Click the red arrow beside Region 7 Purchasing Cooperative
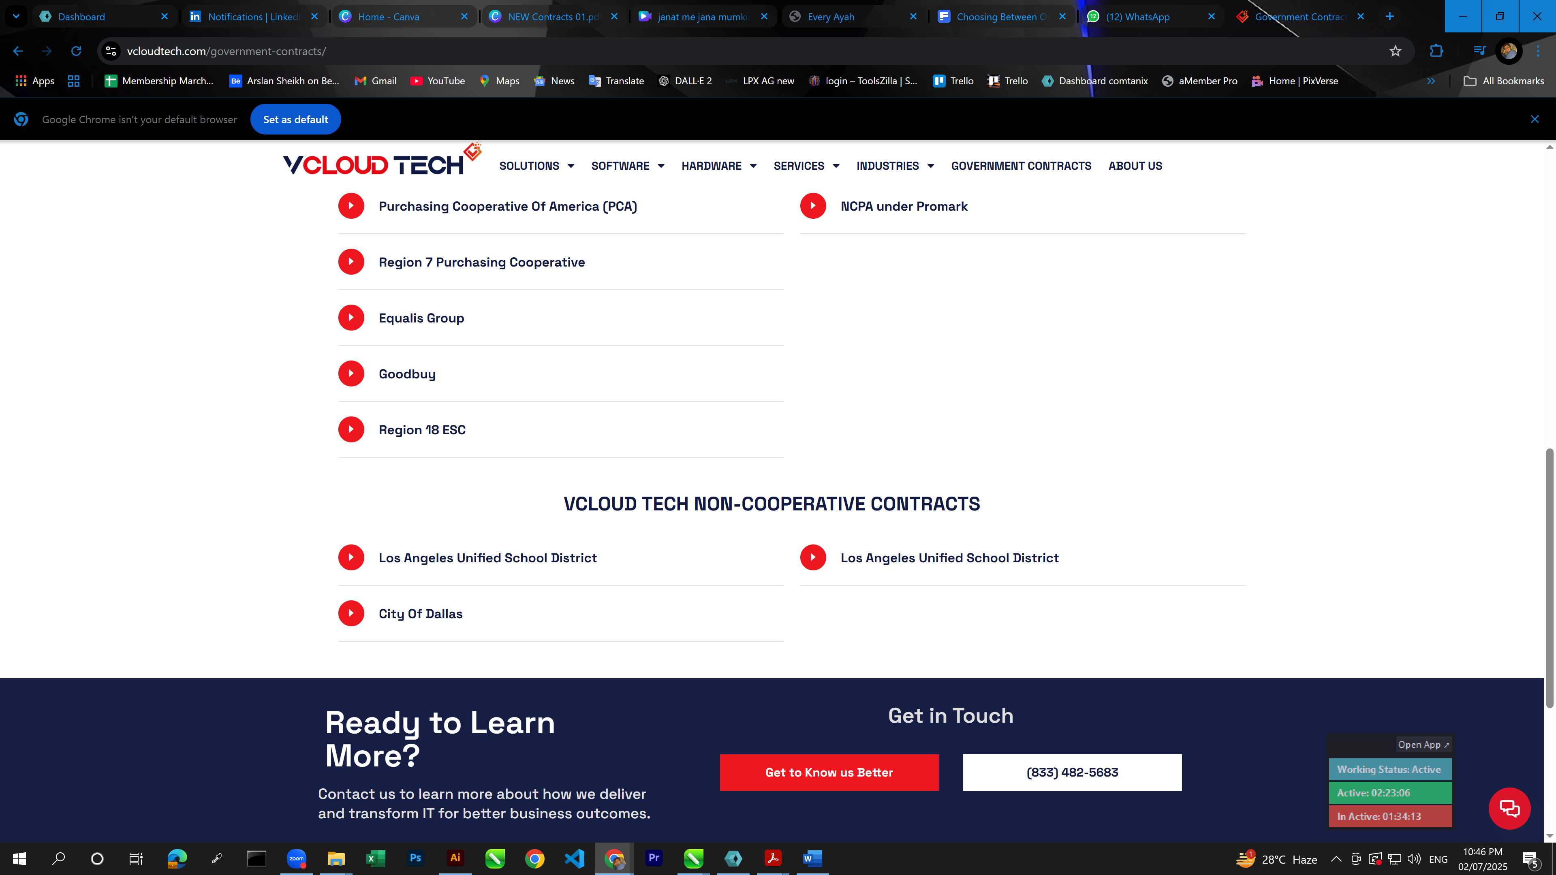 351,262
